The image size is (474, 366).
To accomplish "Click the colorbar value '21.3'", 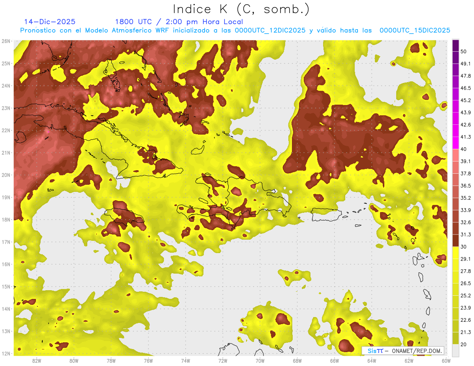I will pyautogui.click(x=466, y=332).
